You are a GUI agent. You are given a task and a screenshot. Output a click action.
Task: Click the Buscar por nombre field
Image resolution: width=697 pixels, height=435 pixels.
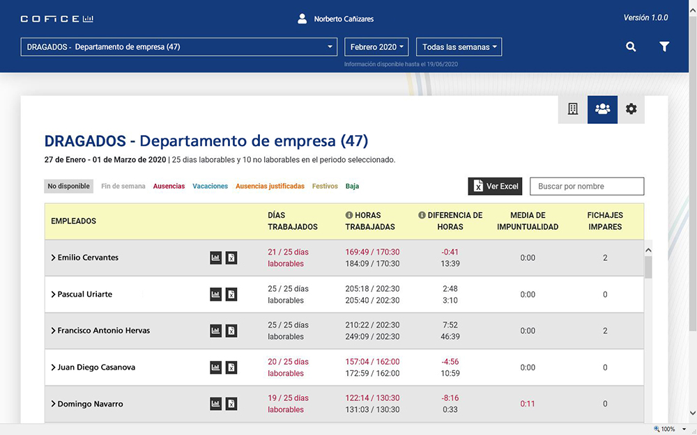(587, 187)
